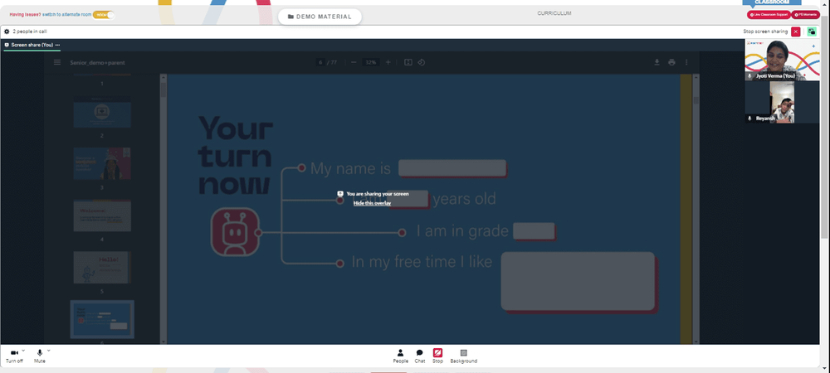Rotate the PDF document
Viewport: 830px width, 373px height.
click(x=422, y=62)
